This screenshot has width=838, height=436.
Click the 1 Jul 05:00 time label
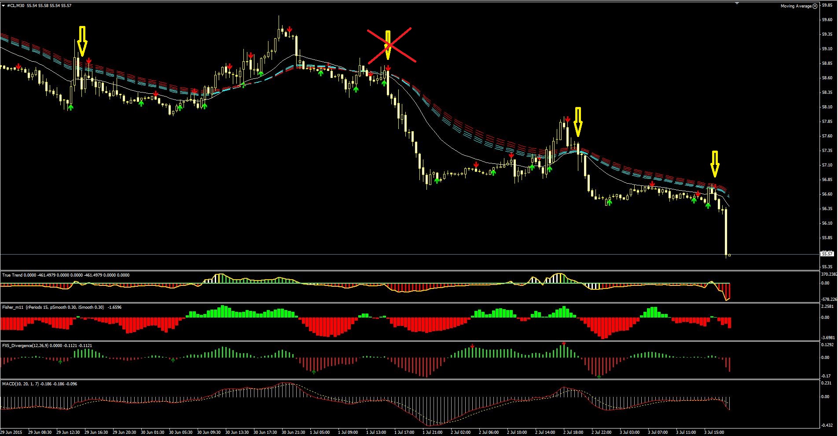click(x=320, y=432)
